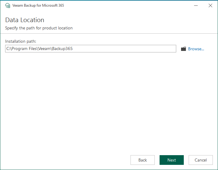Click the 'Data Location' heading
218x170 pixels.
coord(25,20)
